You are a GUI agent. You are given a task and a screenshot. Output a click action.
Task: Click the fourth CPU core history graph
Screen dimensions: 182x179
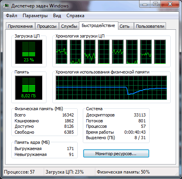click(x=104, y=52)
